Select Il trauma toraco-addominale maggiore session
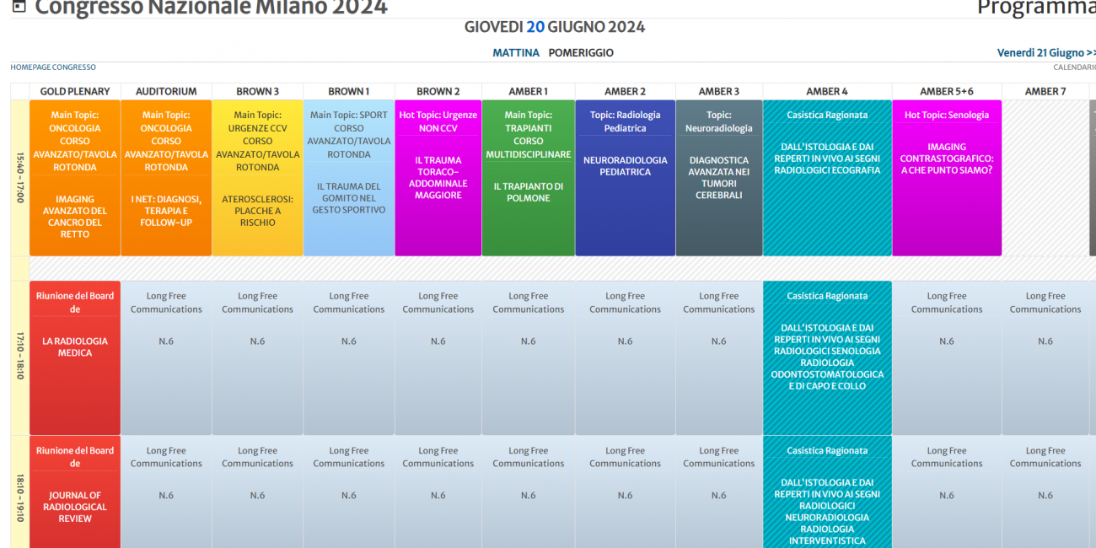The height and width of the screenshot is (548, 1096). (438, 179)
